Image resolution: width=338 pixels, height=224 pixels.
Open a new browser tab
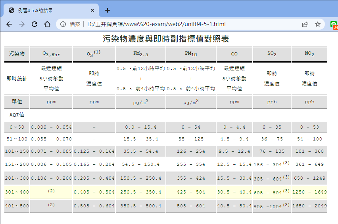coord(108,10)
